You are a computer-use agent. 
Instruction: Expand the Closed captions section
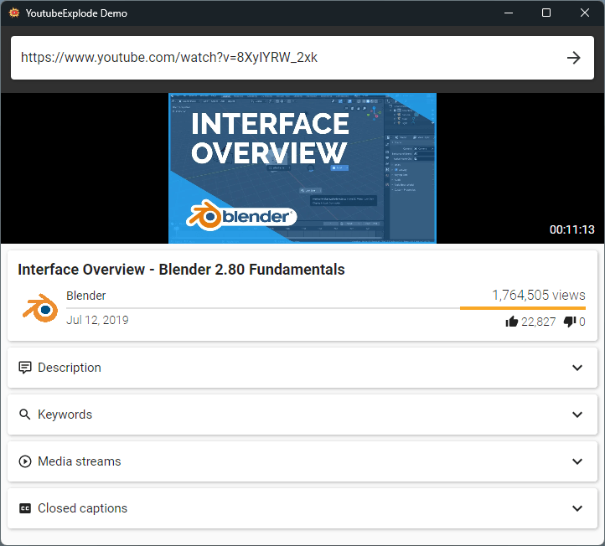point(302,508)
